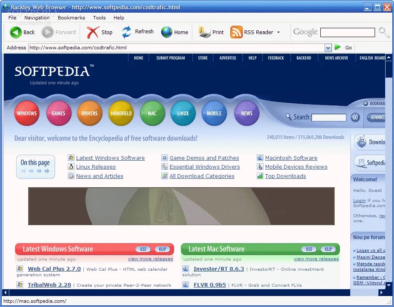This screenshot has height=307, width=394.
Task: Click the large banner advertisement image
Action: [x=181, y=206]
